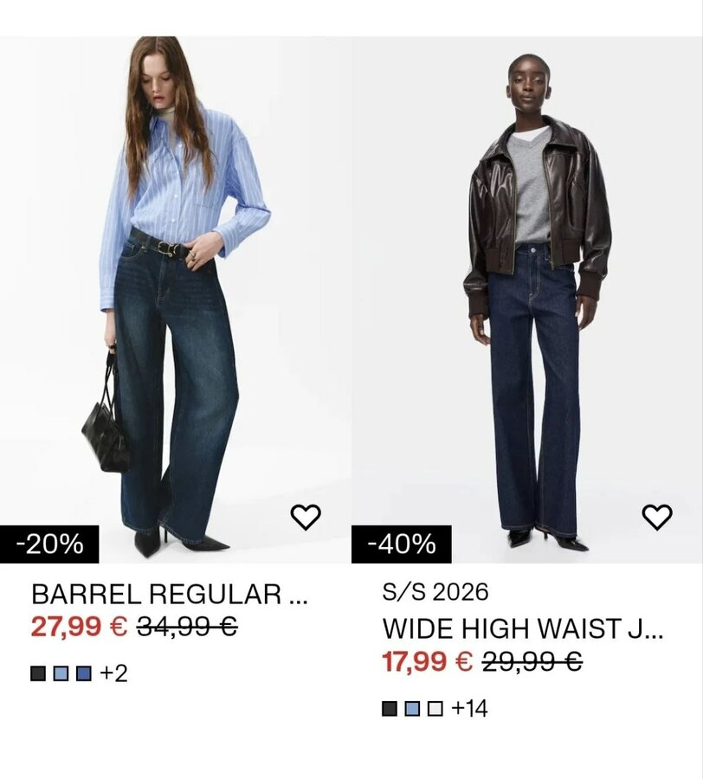Open the BARREL REGULAR product title
Screen dimensions: 703x779
(x=170, y=594)
